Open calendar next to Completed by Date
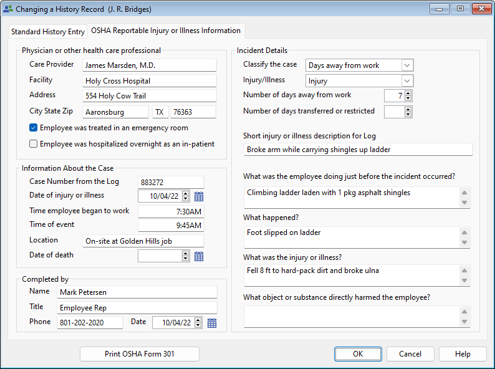Image resolution: width=495 pixels, height=369 pixels. click(212, 323)
